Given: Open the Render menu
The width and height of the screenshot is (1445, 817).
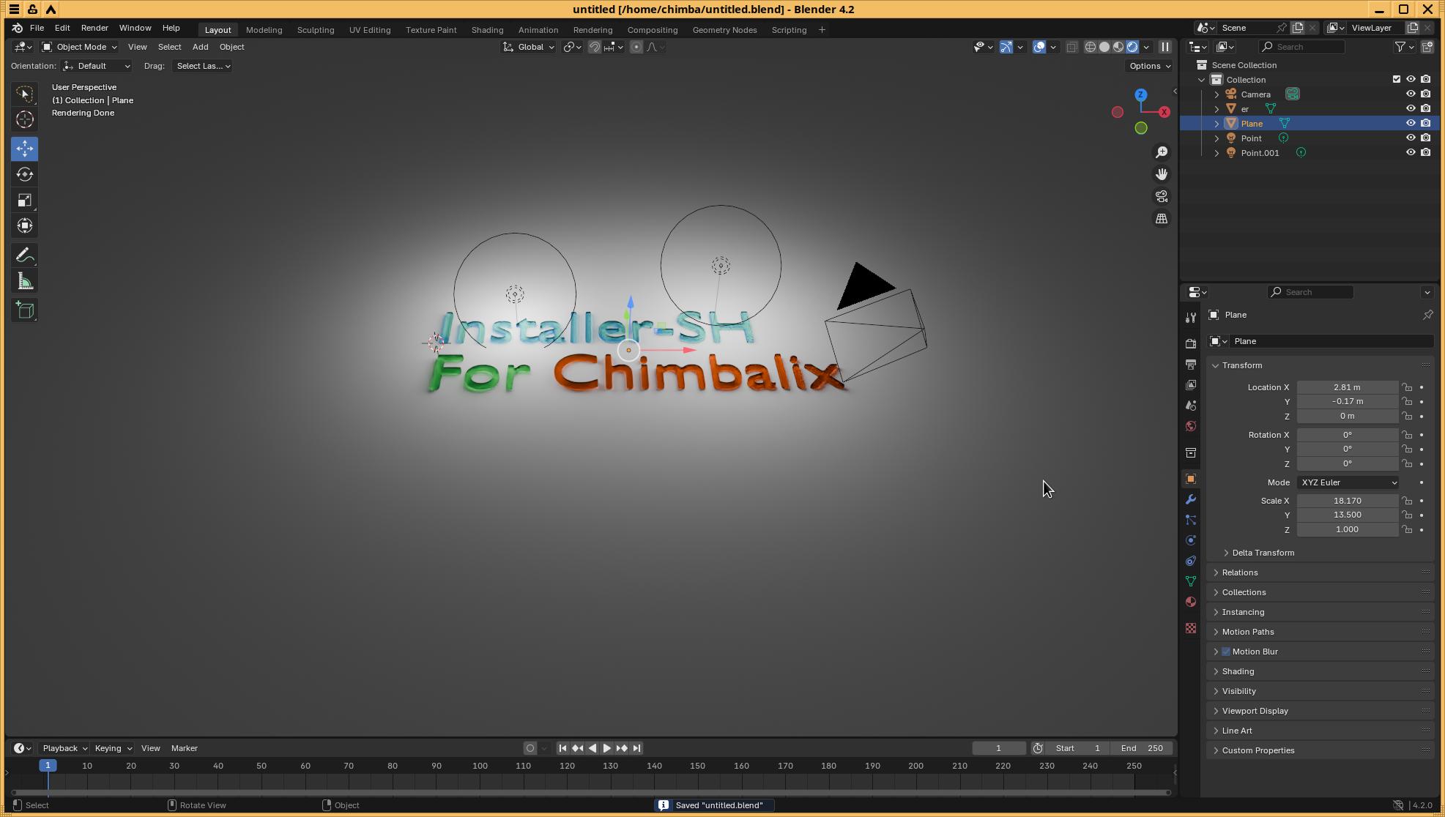Looking at the screenshot, I should pyautogui.click(x=94, y=28).
